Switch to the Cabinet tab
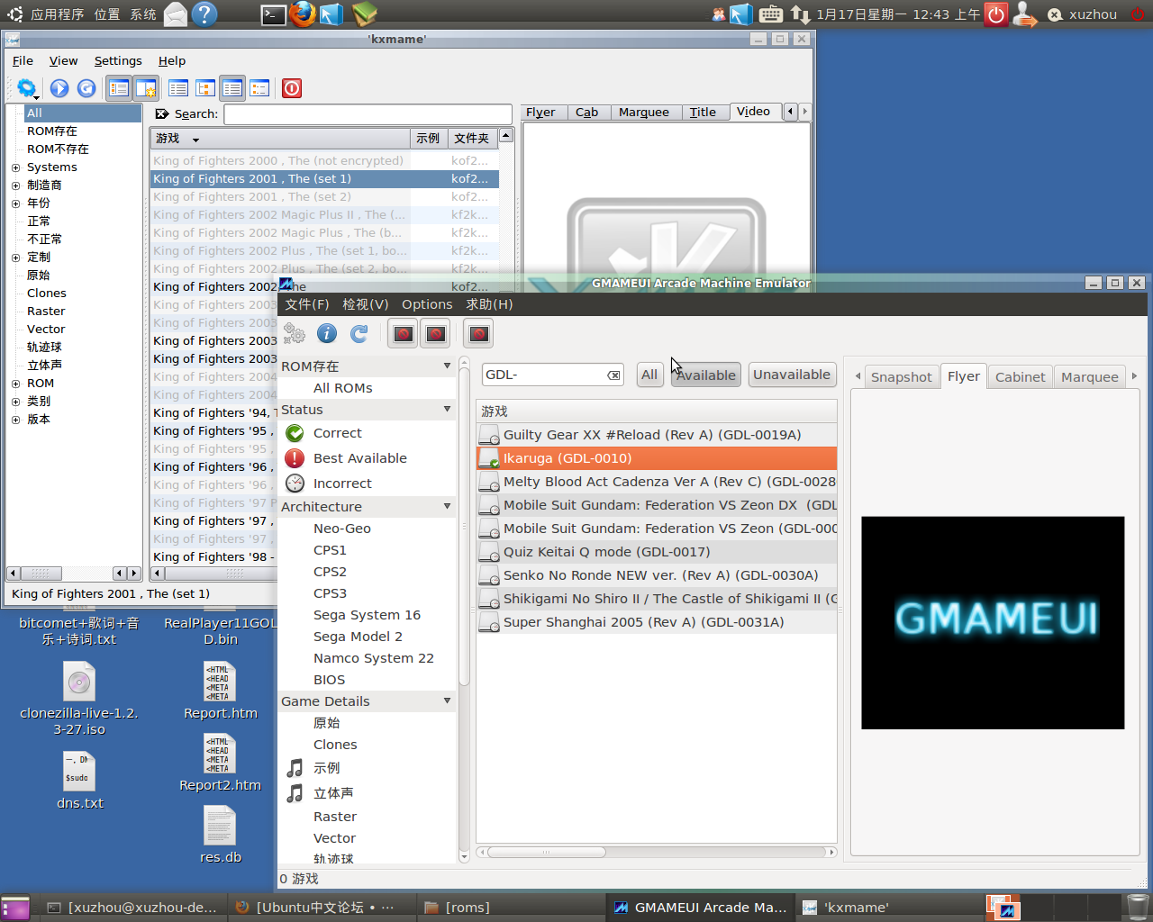 (1021, 377)
